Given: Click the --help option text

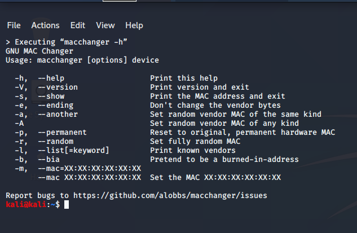Looking at the screenshot, I should (51, 78).
